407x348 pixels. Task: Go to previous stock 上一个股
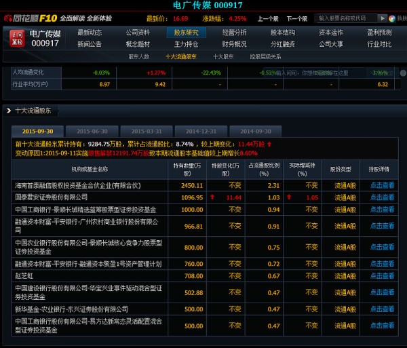point(268,19)
